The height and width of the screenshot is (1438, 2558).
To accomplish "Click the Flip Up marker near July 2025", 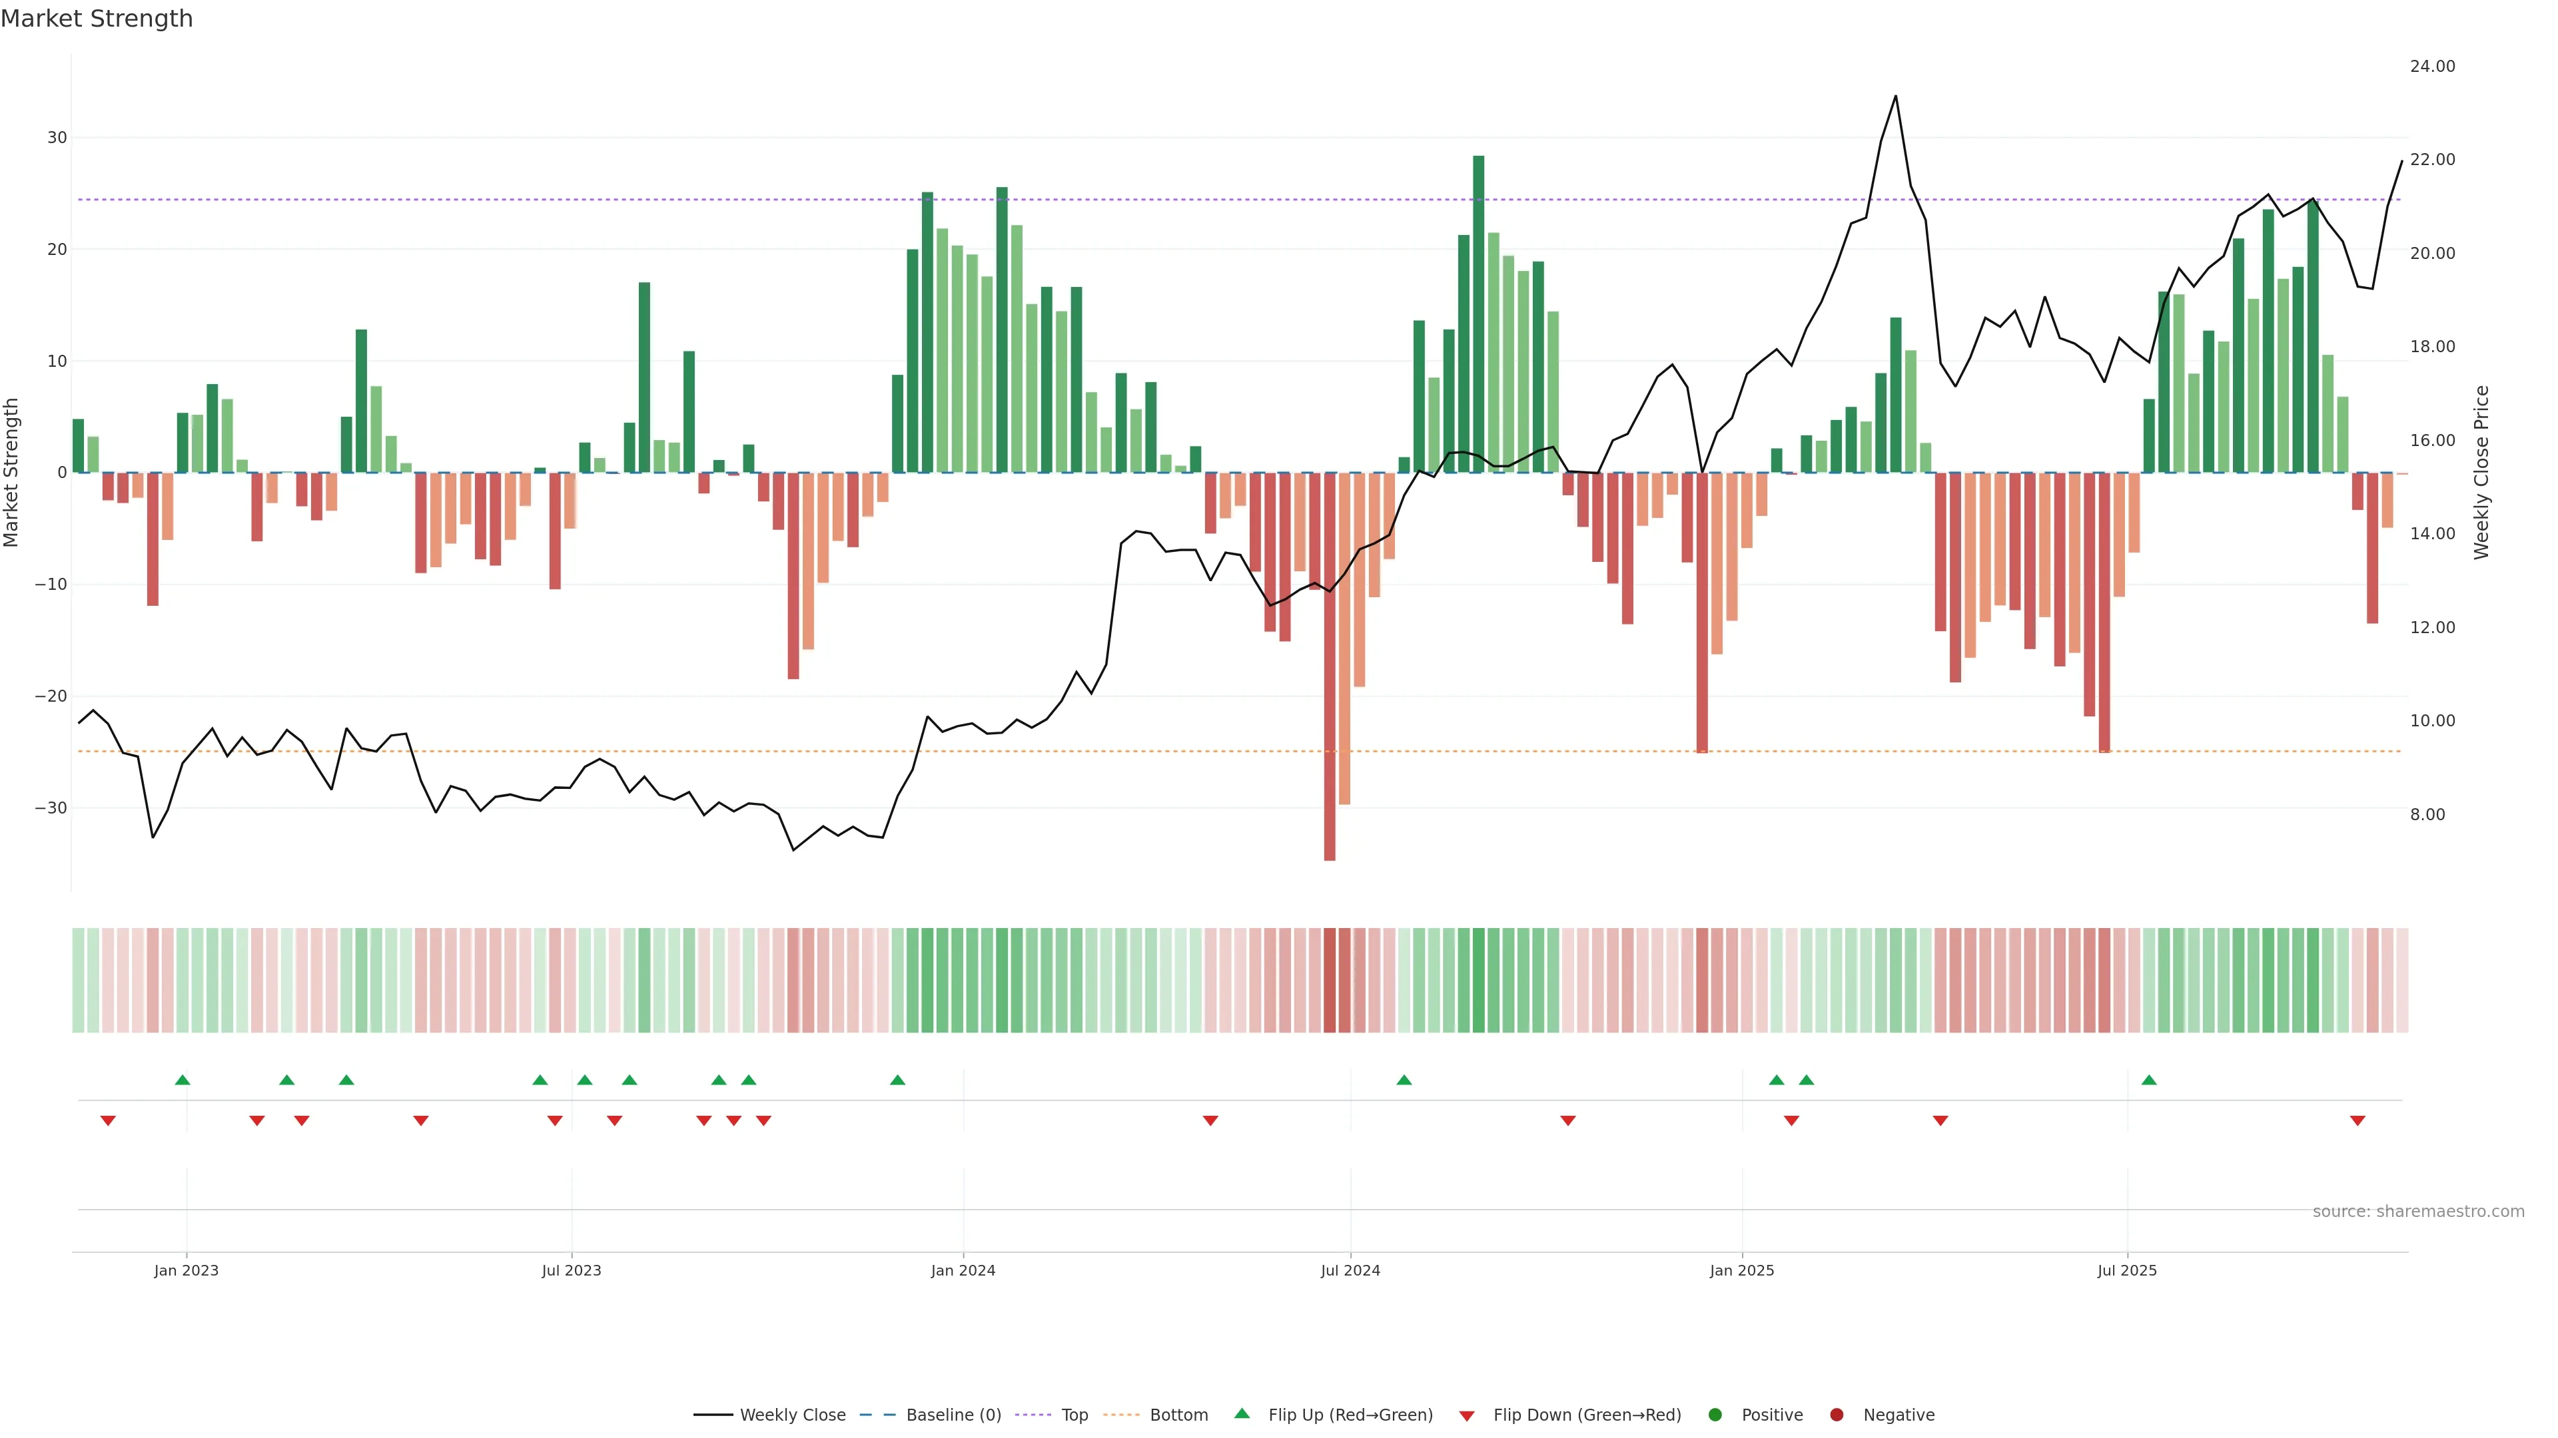I will (x=2149, y=1080).
